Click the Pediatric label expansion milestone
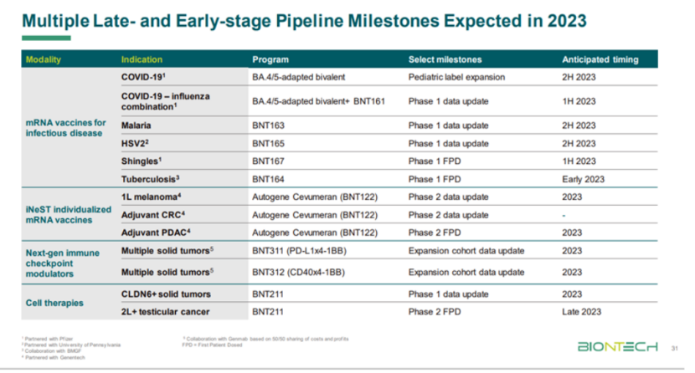The image size is (695, 373). pyautogui.click(x=456, y=77)
